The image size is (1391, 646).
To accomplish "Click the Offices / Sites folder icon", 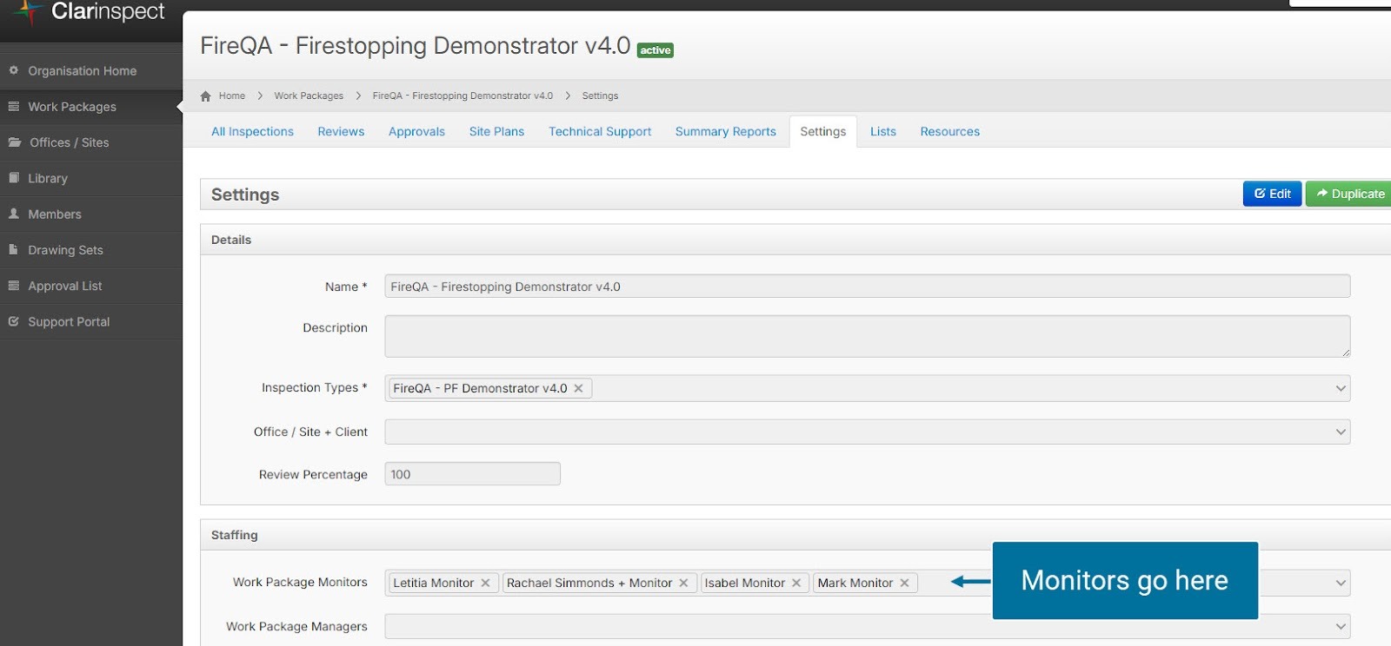I will [15, 142].
